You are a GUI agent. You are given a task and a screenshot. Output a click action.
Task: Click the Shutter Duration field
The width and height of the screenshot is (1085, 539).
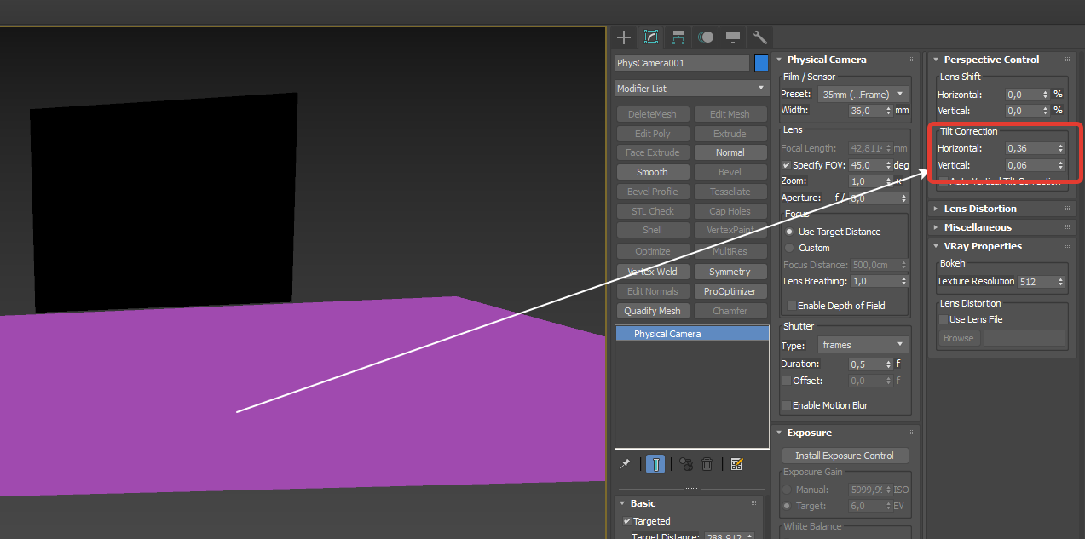click(865, 364)
